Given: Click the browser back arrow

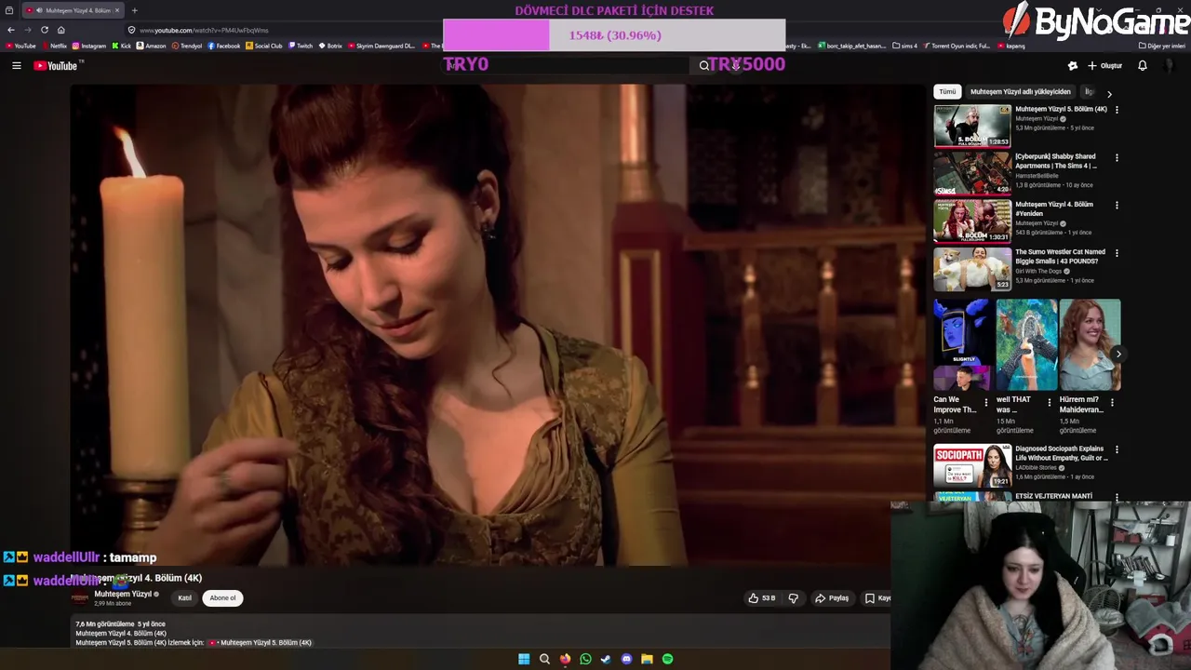Looking at the screenshot, I should tap(10, 30).
